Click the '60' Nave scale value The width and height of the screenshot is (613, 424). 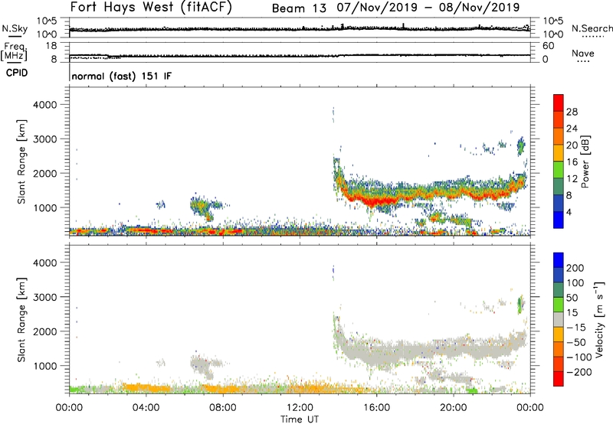(x=548, y=46)
